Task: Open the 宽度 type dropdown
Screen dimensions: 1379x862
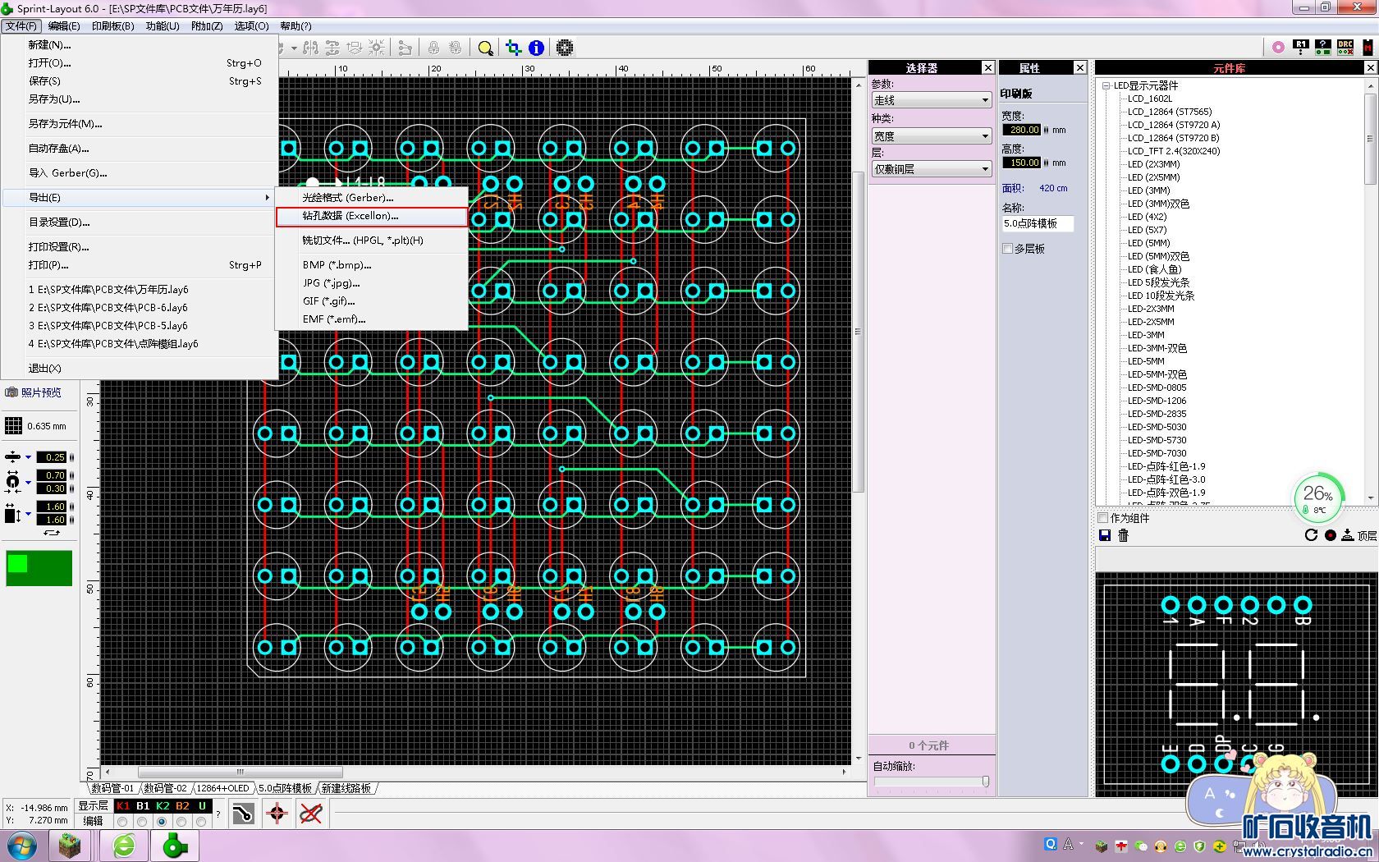Action: tap(932, 136)
